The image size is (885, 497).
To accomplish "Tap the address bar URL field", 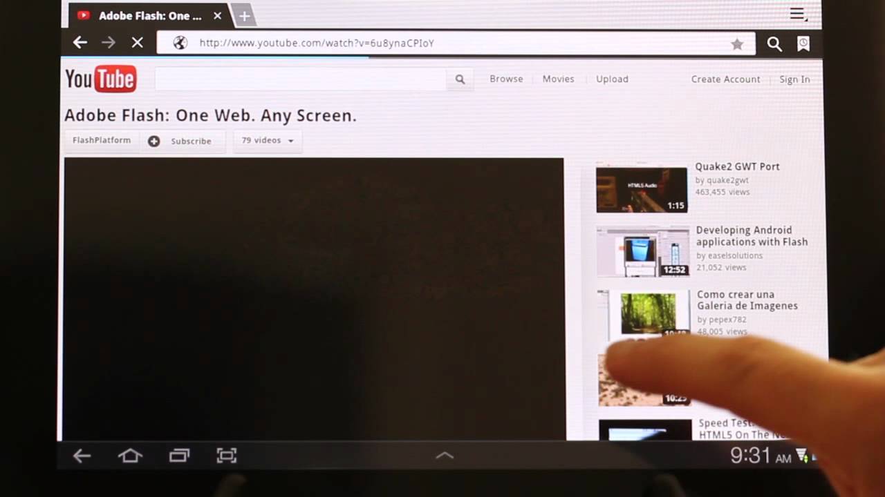I will pos(456,43).
